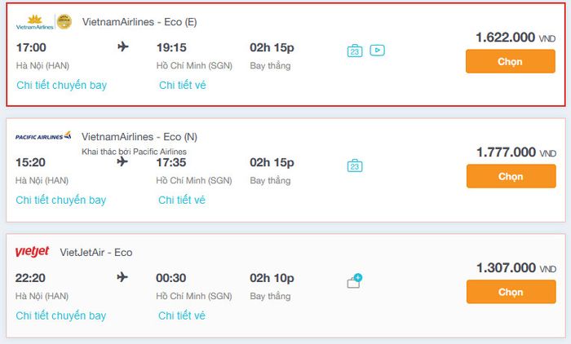Click the 23kg baggage icon on 17:00 flight
This screenshot has height=344, width=571.
pyautogui.click(x=355, y=51)
